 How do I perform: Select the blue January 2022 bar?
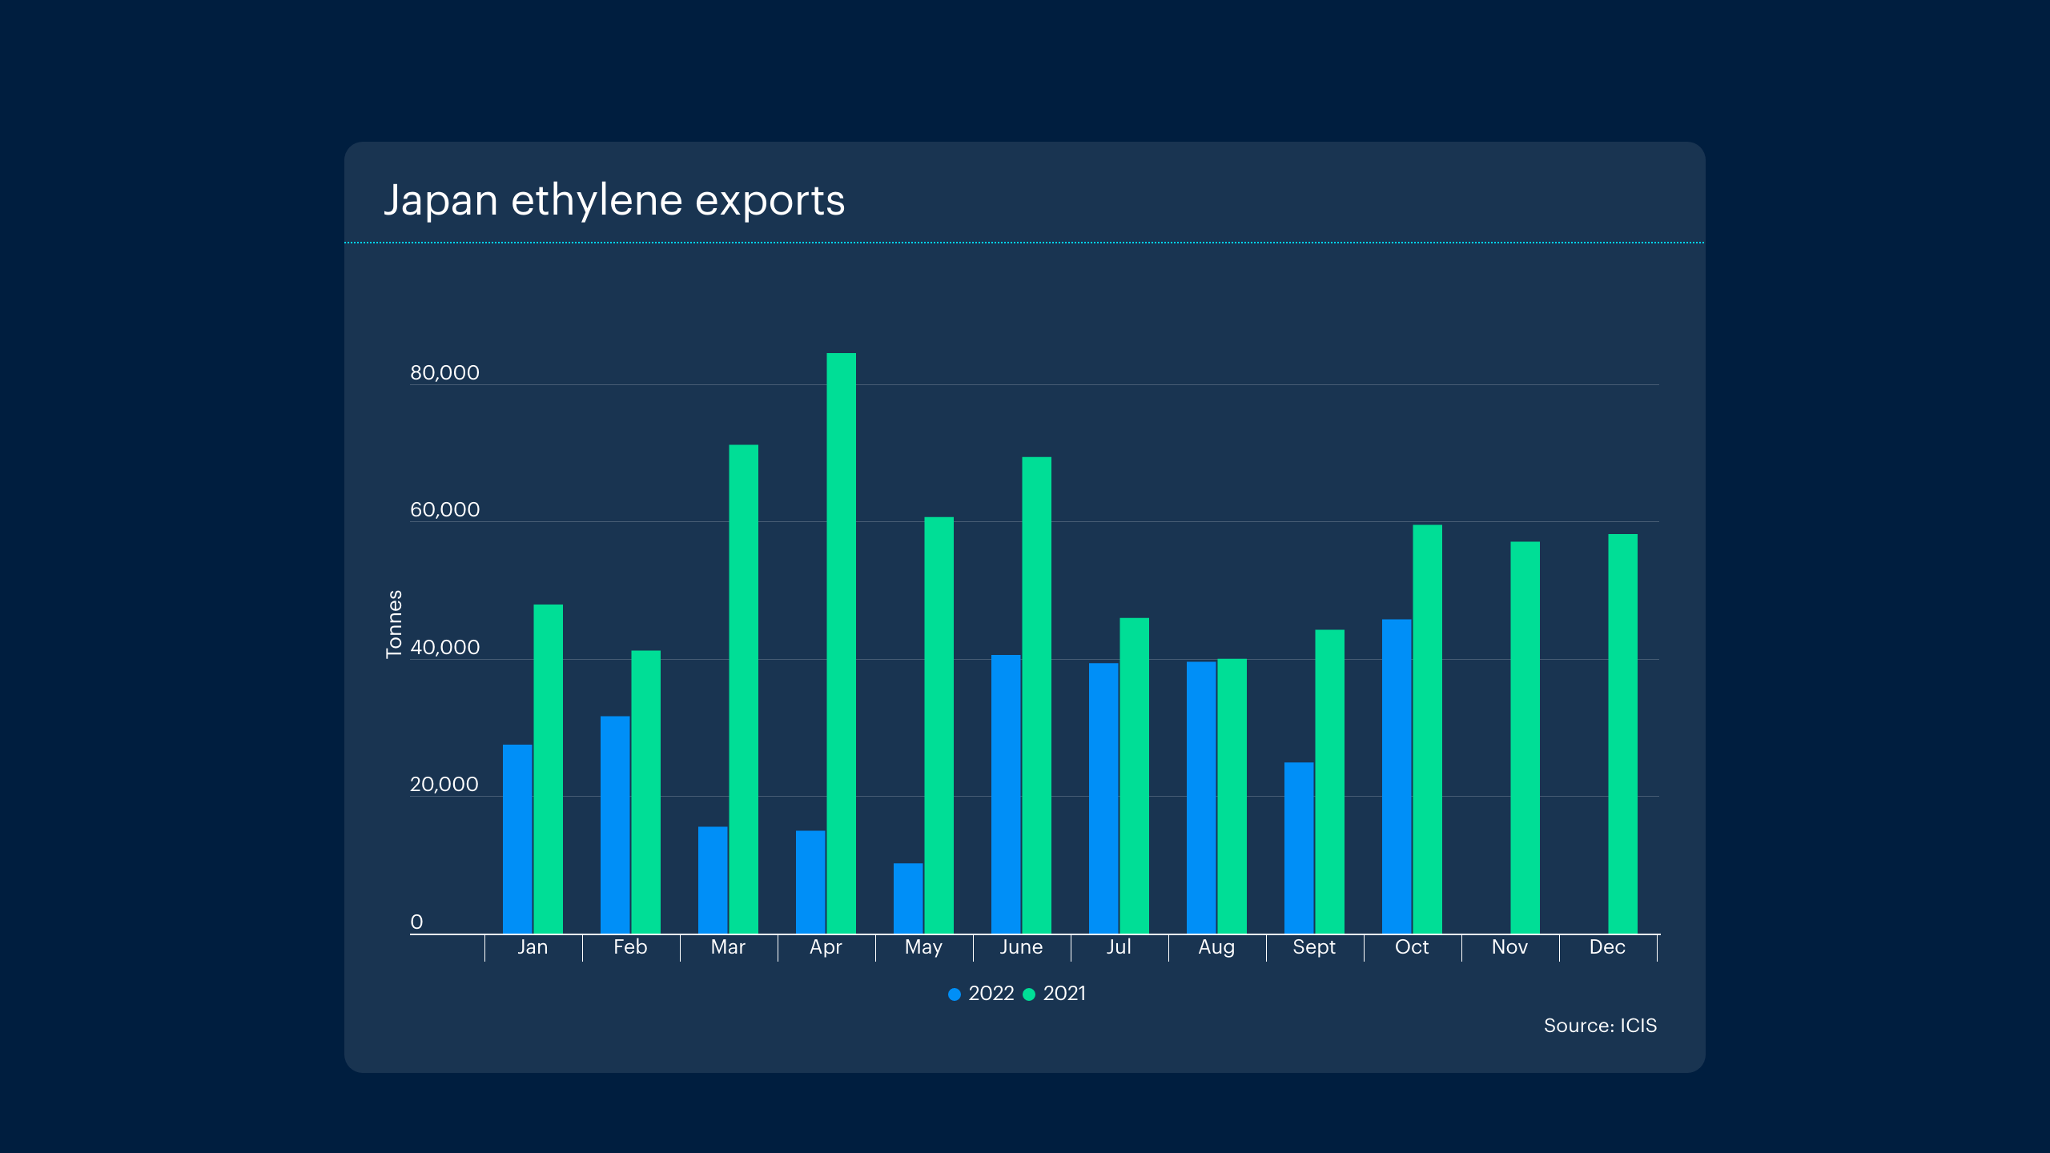(517, 838)
